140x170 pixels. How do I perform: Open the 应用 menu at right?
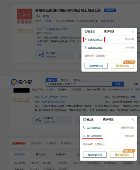coord(136,84)
